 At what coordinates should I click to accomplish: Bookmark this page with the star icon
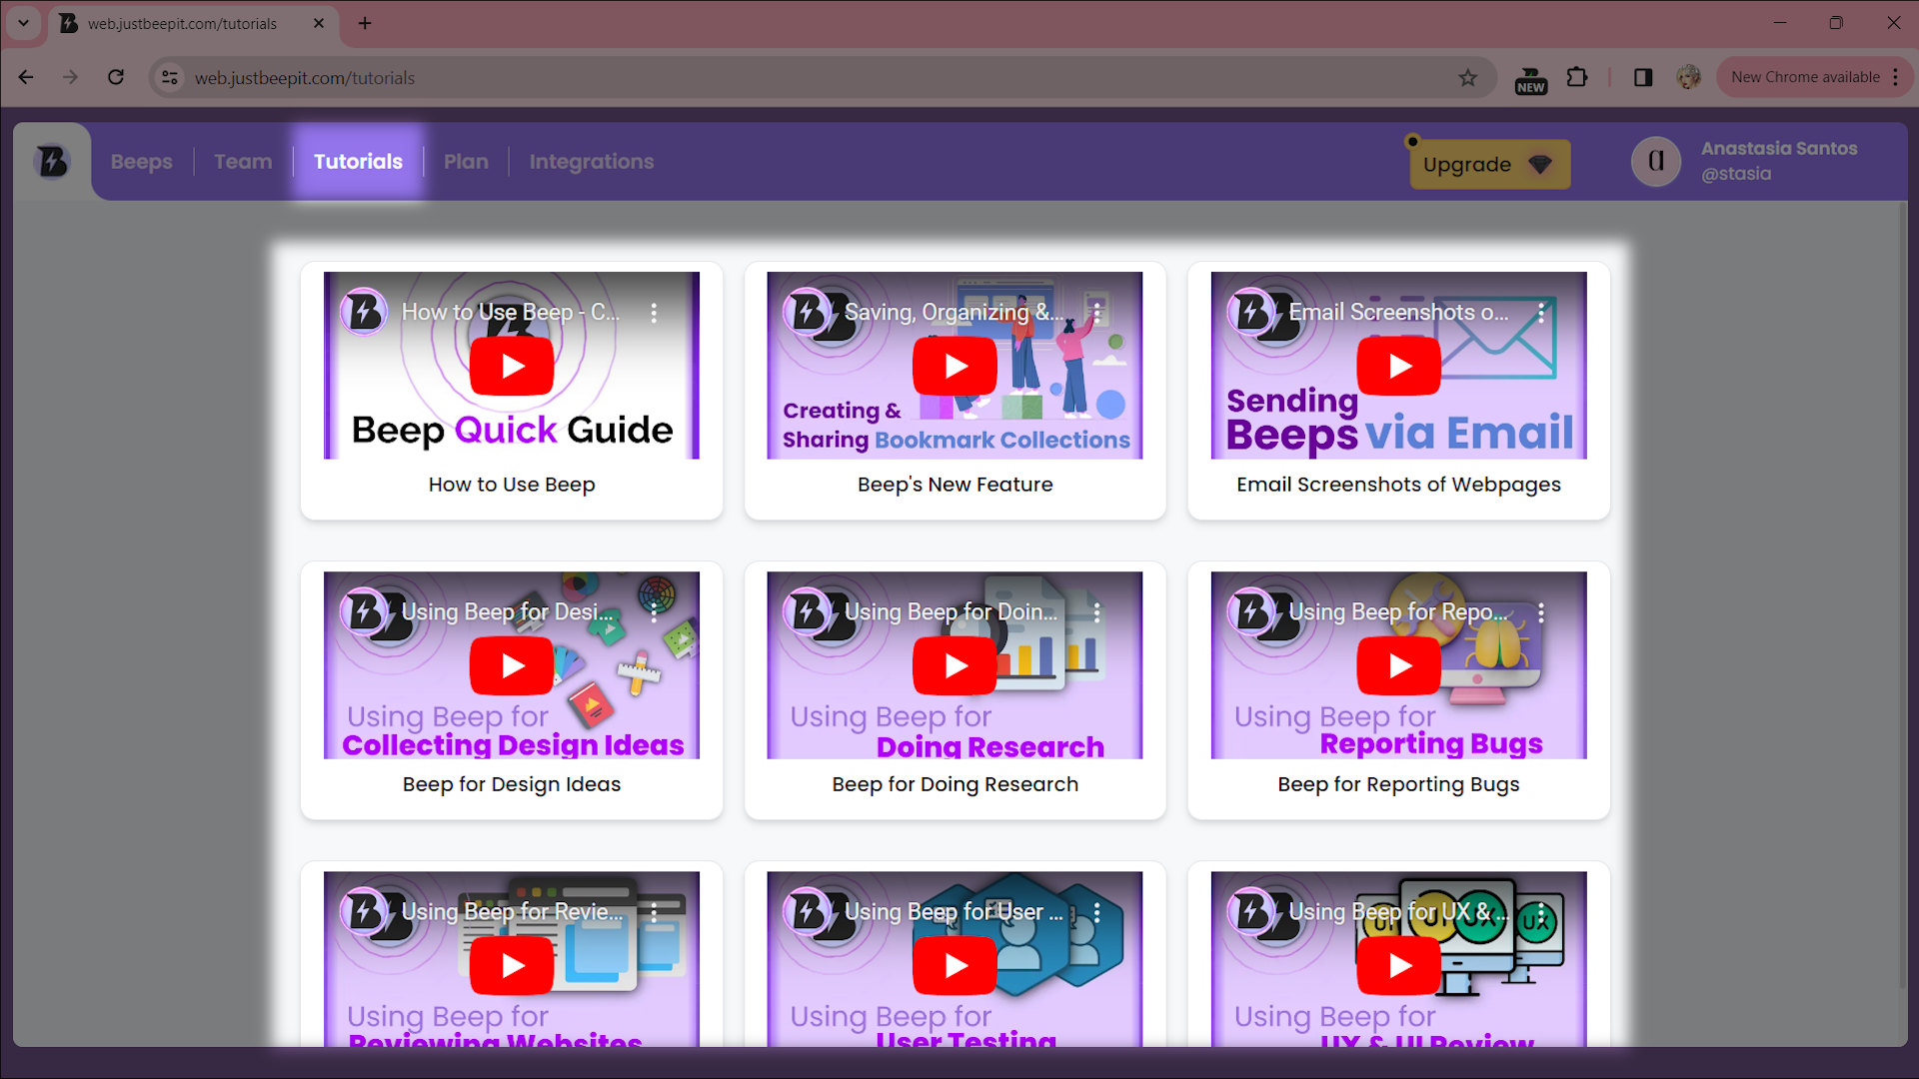[1467, 78]
